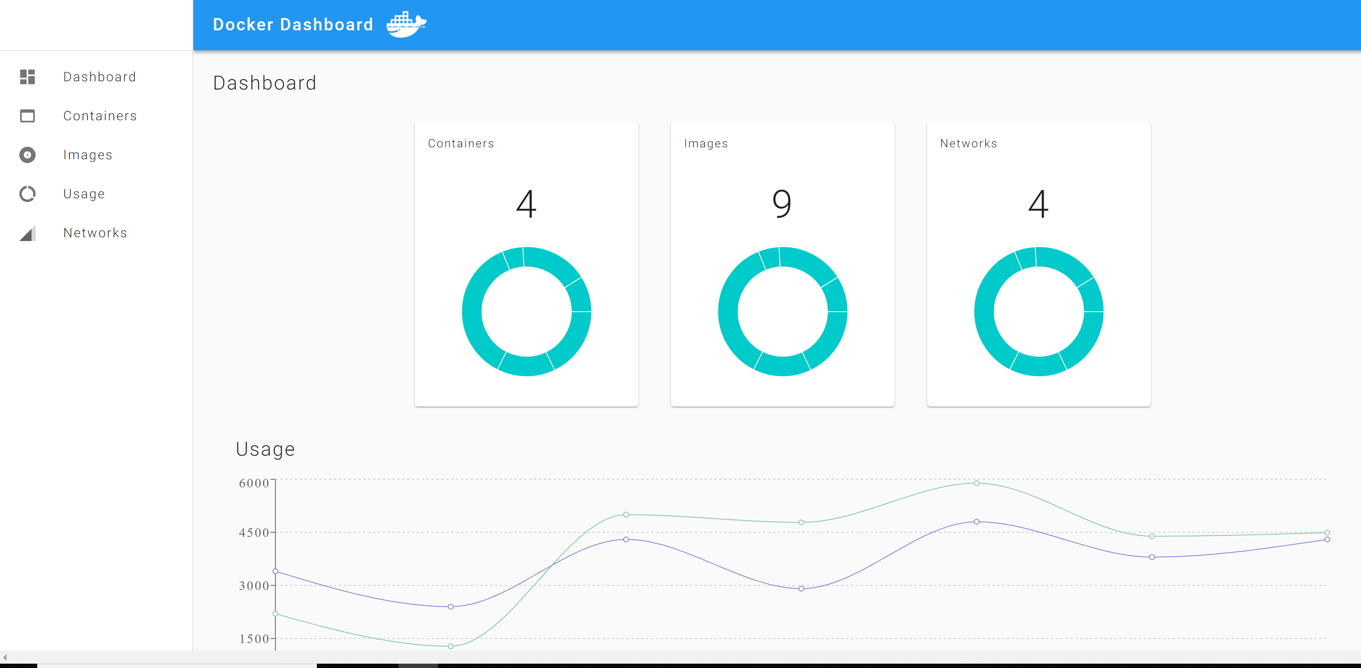Select the Networks signal icon in sidebar
1361x668 pixels.
point(27,233)
